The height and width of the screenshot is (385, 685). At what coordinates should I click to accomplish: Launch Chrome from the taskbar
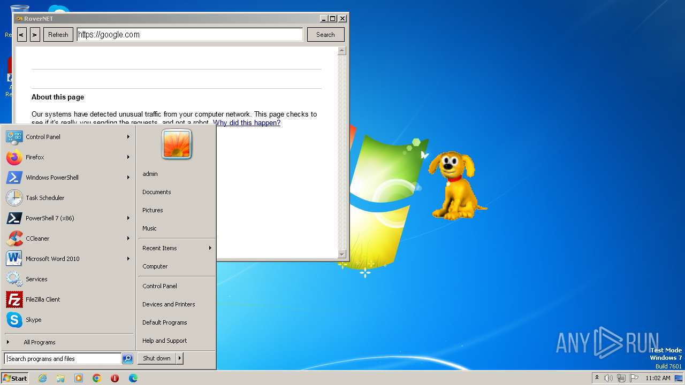point(97,378)
